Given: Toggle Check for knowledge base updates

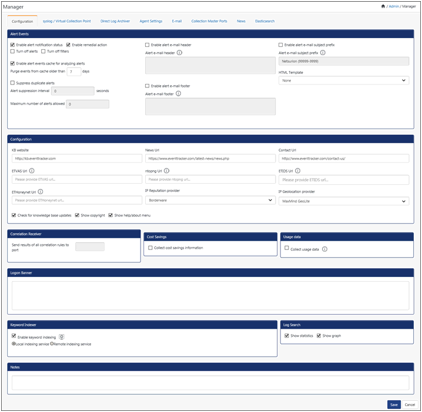Looking at the screenshot, I should point(14,215).
